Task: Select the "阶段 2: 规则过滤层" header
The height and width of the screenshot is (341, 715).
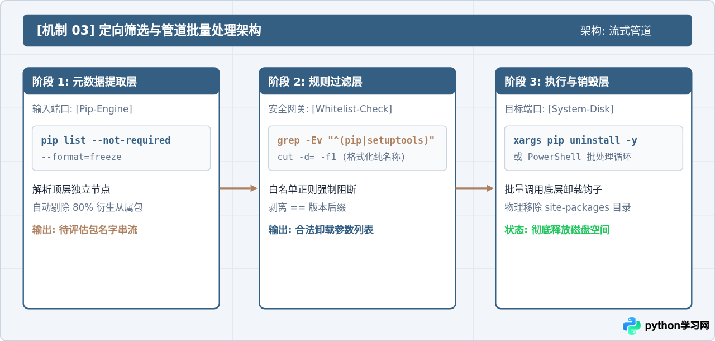Action: tap(357, 82)
